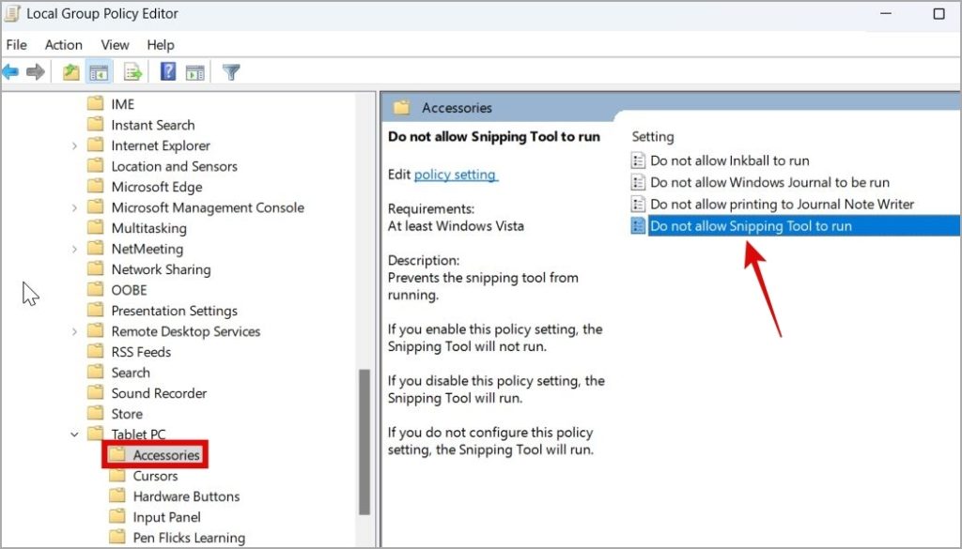Click the Cursors folder icon

117,475
